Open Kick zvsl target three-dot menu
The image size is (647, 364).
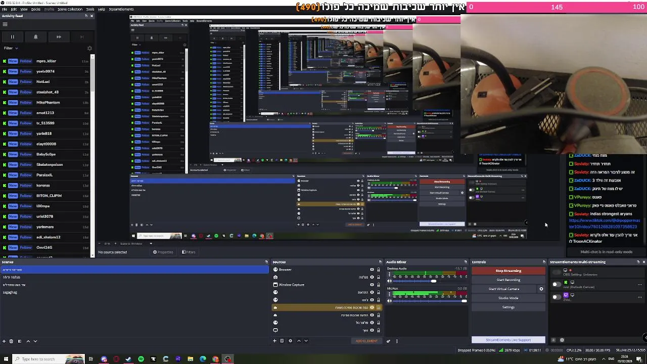[639, 284]
